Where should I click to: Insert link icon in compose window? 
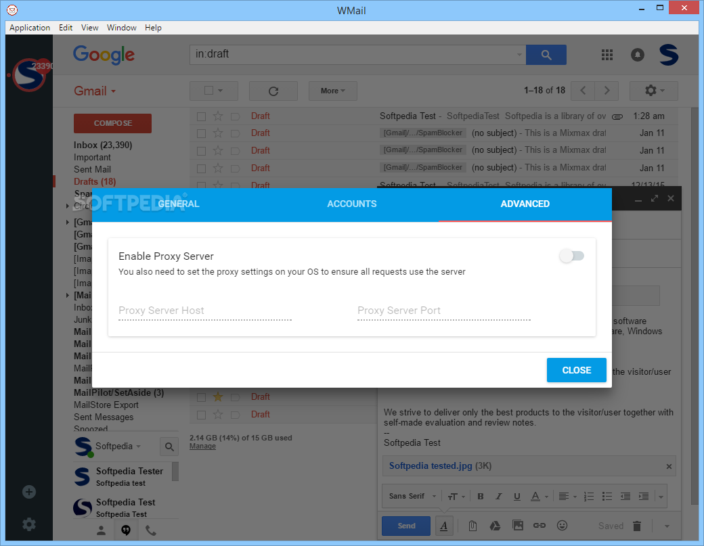click(x=540, y=525)
